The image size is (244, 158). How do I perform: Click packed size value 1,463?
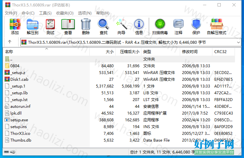coord(134,134)
